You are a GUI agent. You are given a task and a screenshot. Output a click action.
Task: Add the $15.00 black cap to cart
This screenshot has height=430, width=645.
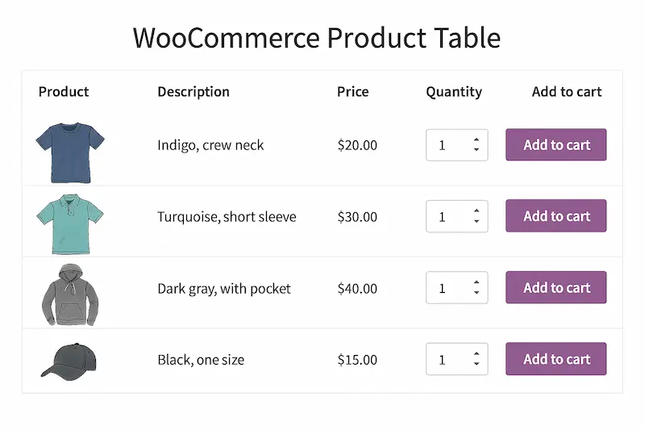click(556, 359)
